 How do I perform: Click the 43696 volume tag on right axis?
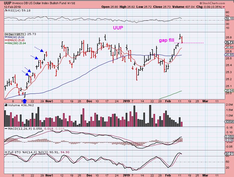tap(229, 122)
